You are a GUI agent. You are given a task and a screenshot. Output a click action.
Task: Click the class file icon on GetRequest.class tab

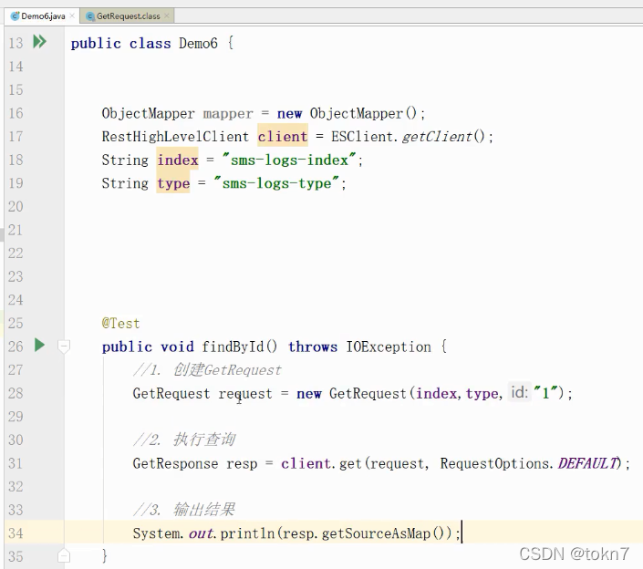[x=90, y=16]
